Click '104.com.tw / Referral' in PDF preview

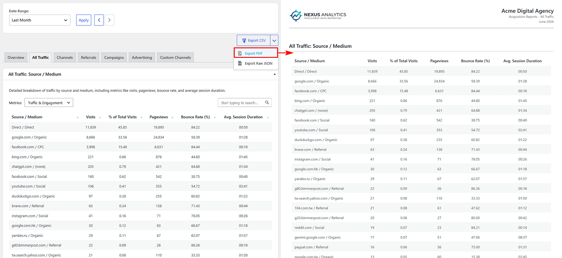click(x=311, y=208)
